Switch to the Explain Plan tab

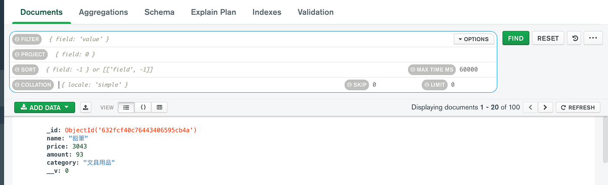click(213, 12)
